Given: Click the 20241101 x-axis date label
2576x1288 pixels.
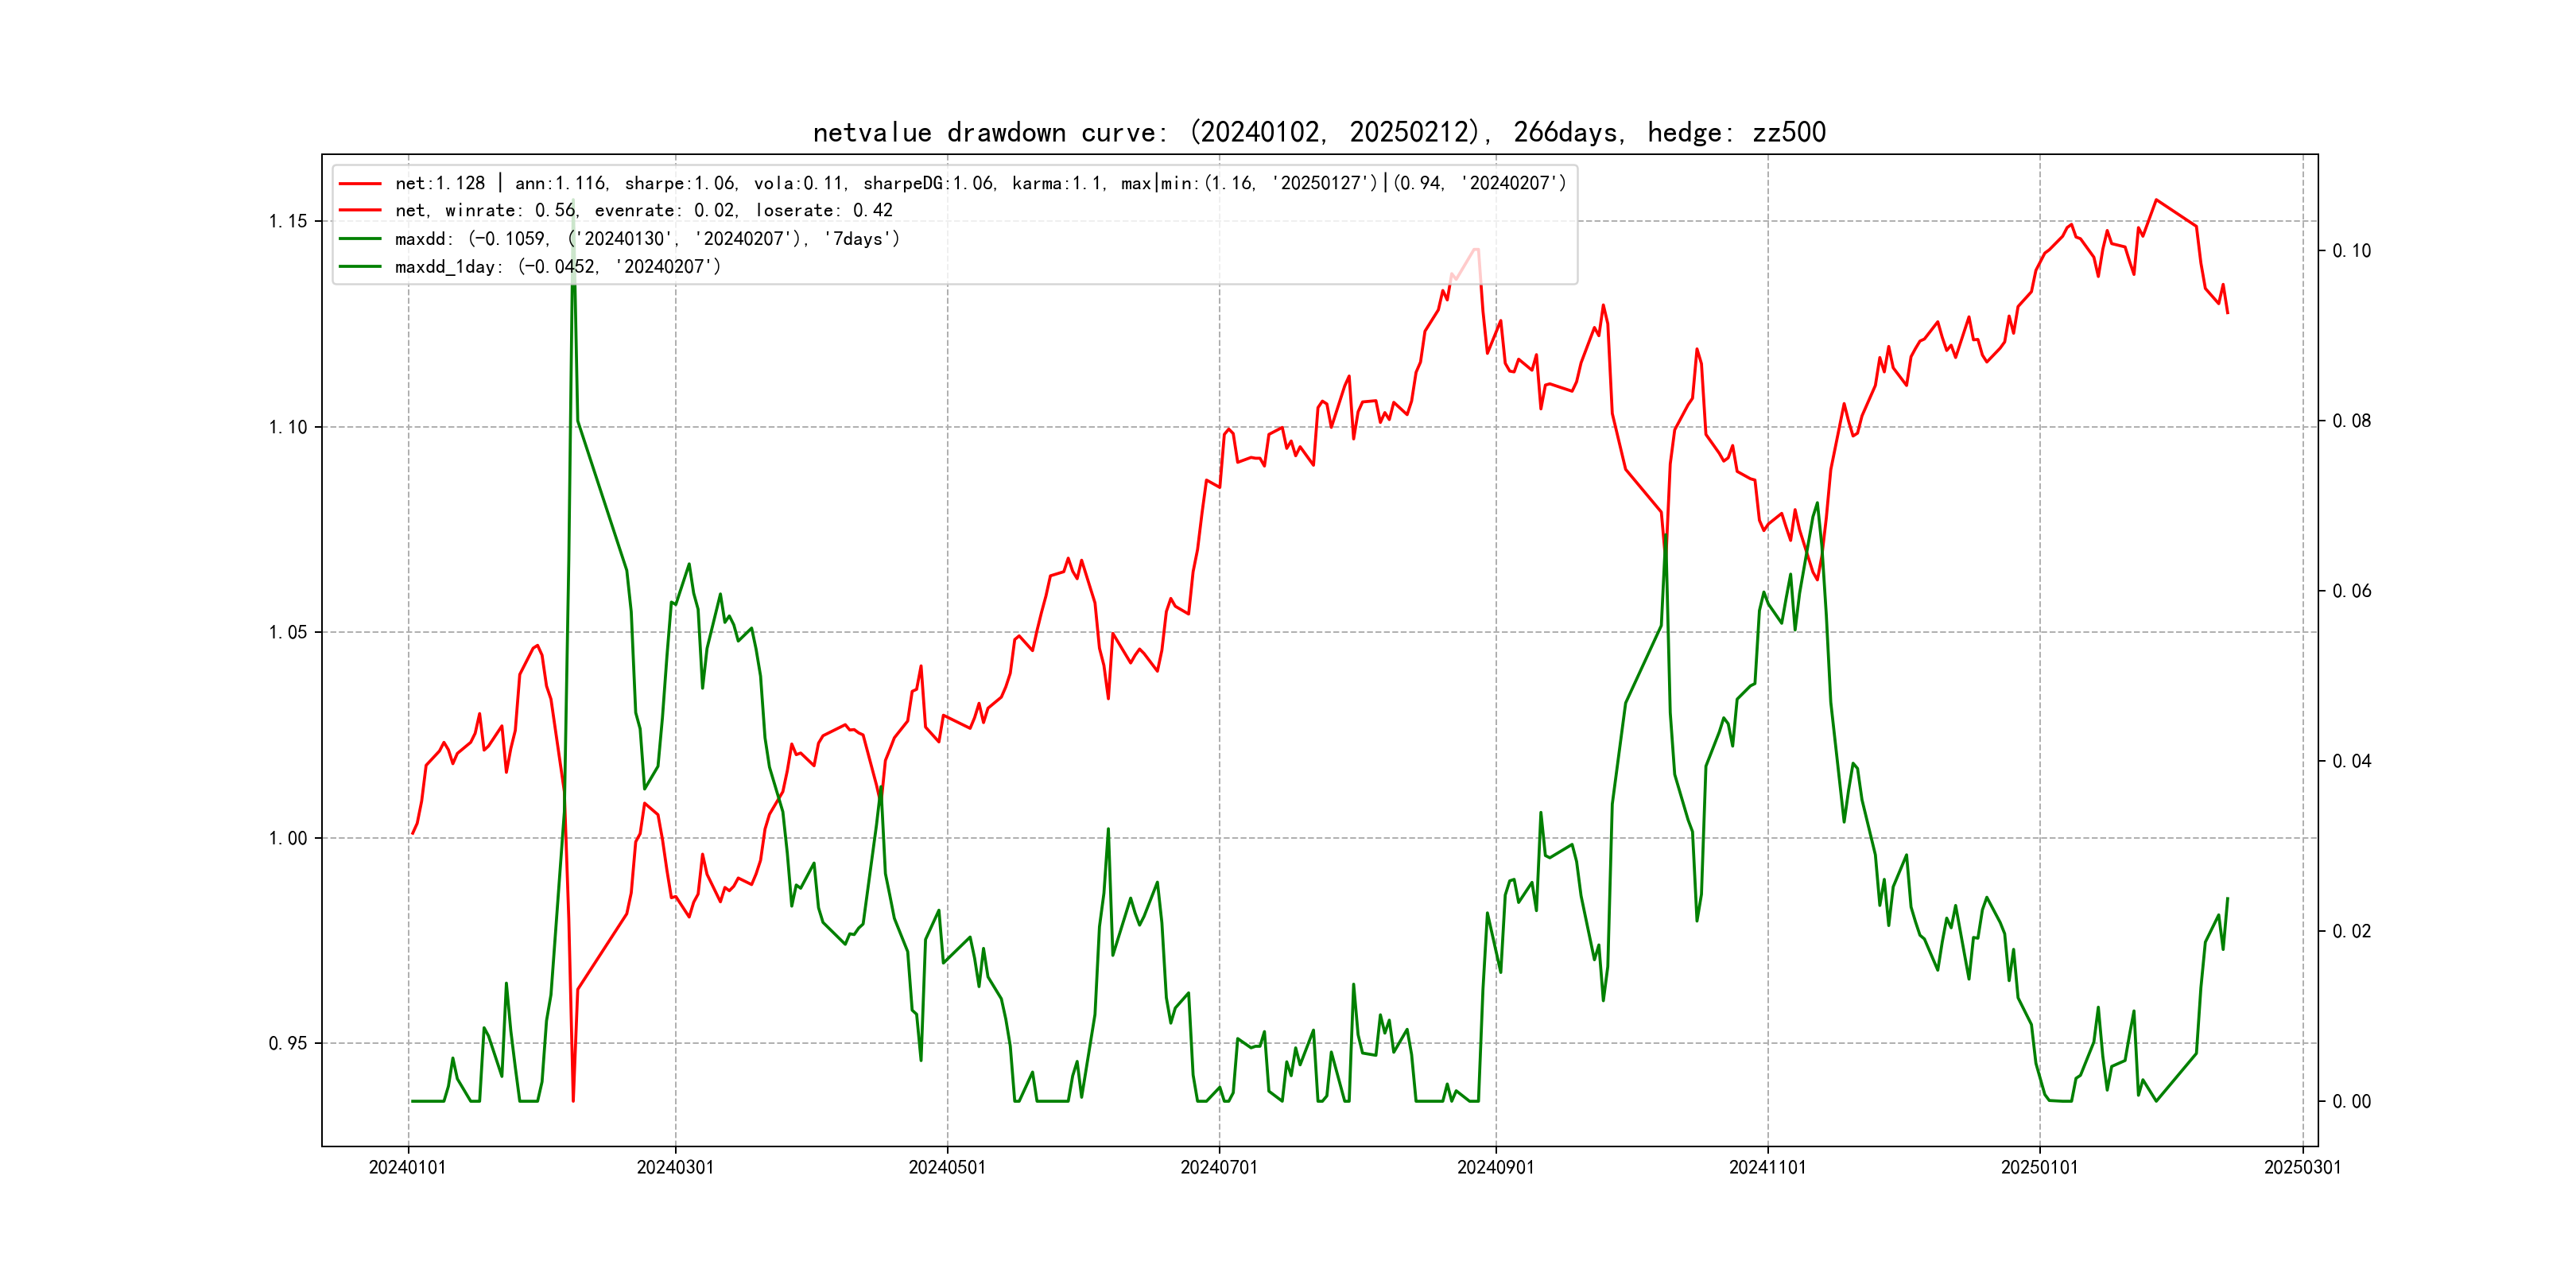Looking at the screenshot, I should [1767, 1168].
